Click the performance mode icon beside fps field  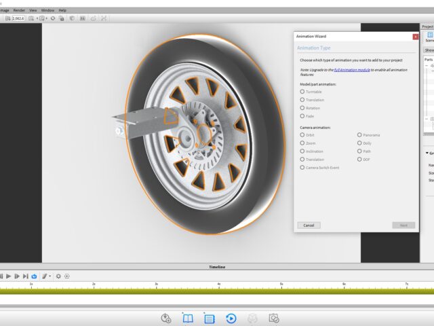7,18
